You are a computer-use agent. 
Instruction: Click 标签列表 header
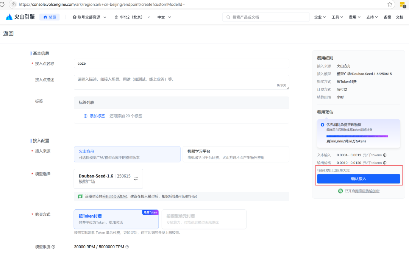181,103
